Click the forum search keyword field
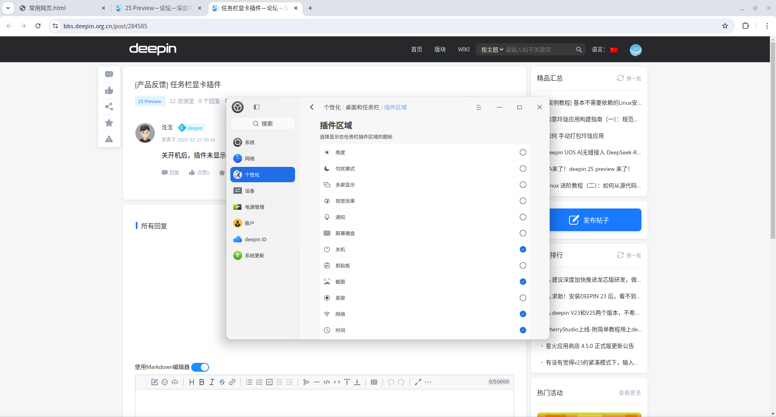This screenshot has height=417, width=776. 540,50
